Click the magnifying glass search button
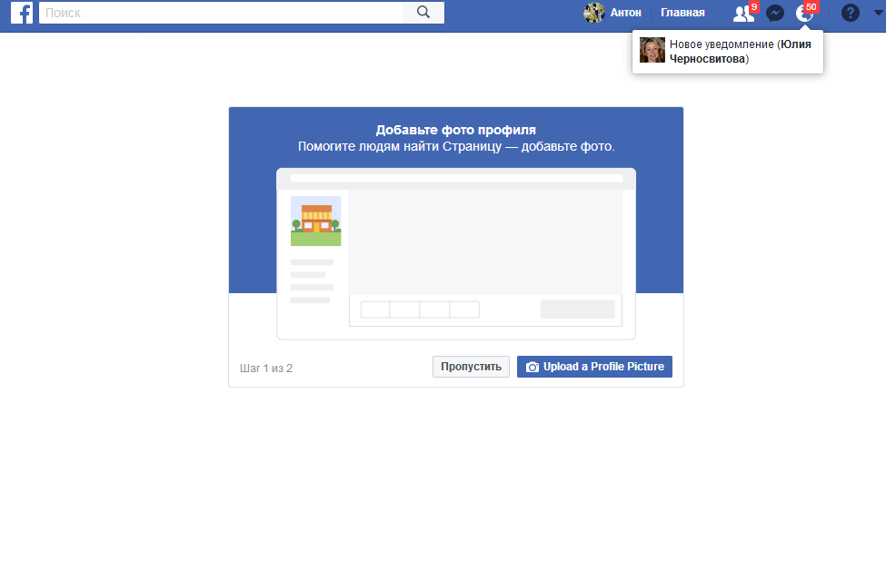Viewport: 886px width, 580px height. (x=423, y=13)
